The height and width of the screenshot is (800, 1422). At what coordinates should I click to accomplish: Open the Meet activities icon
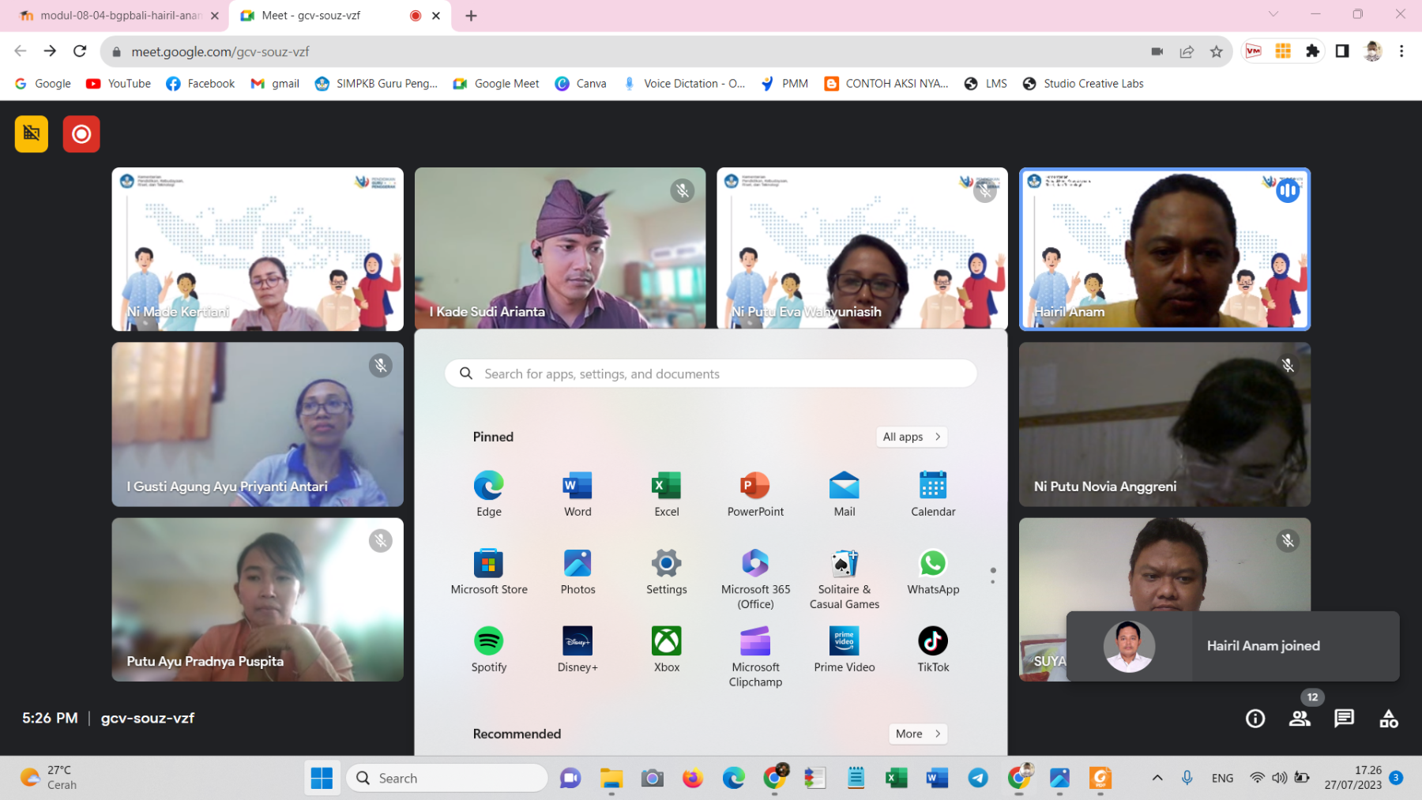(1388, 718)
